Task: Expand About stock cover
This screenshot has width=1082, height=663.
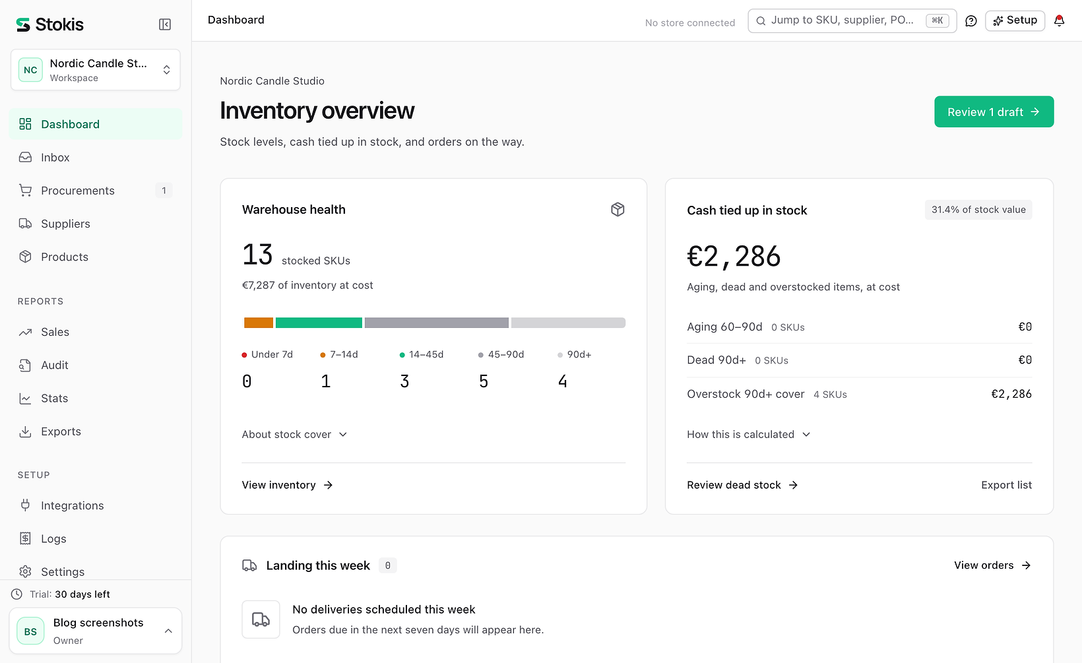Action: pos(294,434)
